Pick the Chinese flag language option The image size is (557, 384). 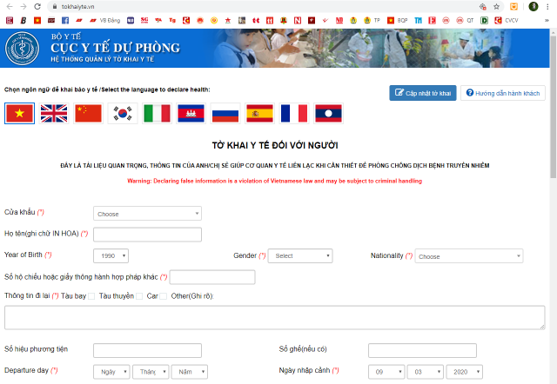88,113
